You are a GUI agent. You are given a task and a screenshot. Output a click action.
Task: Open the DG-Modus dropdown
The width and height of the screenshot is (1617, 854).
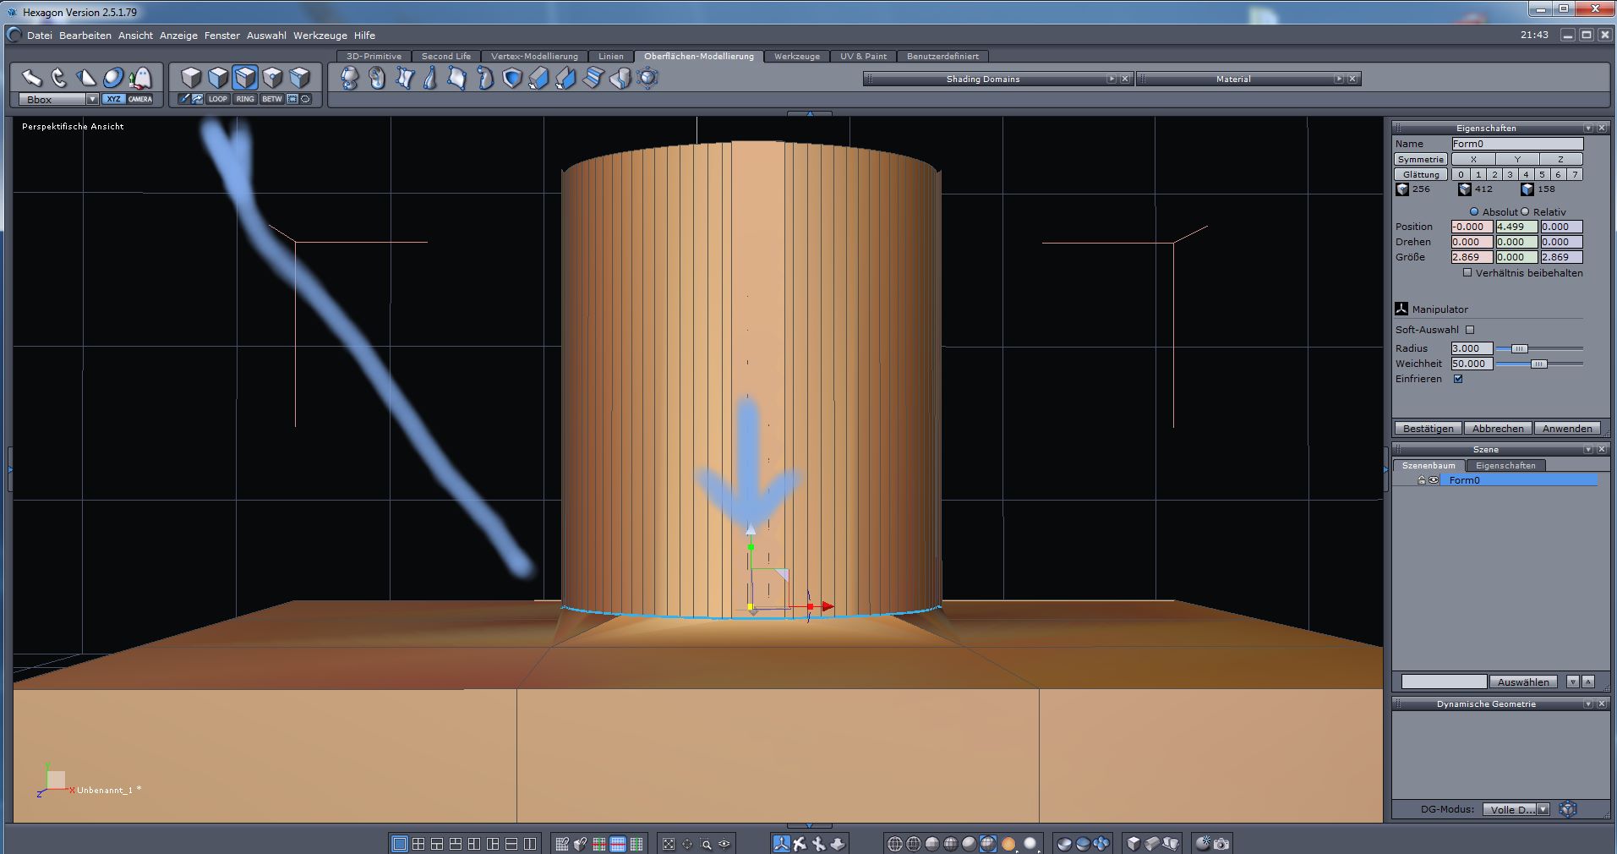pos(1543,809)
